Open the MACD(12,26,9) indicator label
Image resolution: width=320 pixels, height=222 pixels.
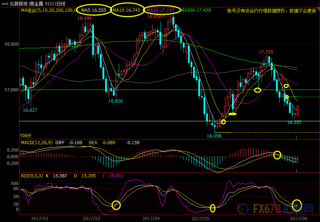(37, 143)
